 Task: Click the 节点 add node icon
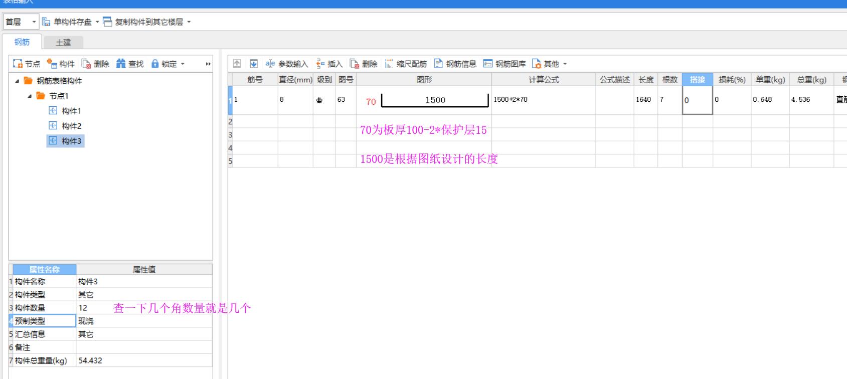click(18, 64)
